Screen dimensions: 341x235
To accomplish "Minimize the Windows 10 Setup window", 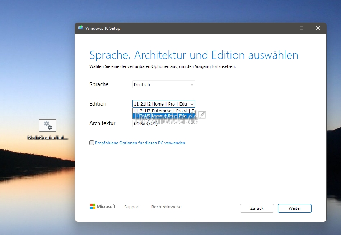I will (285, 28).
